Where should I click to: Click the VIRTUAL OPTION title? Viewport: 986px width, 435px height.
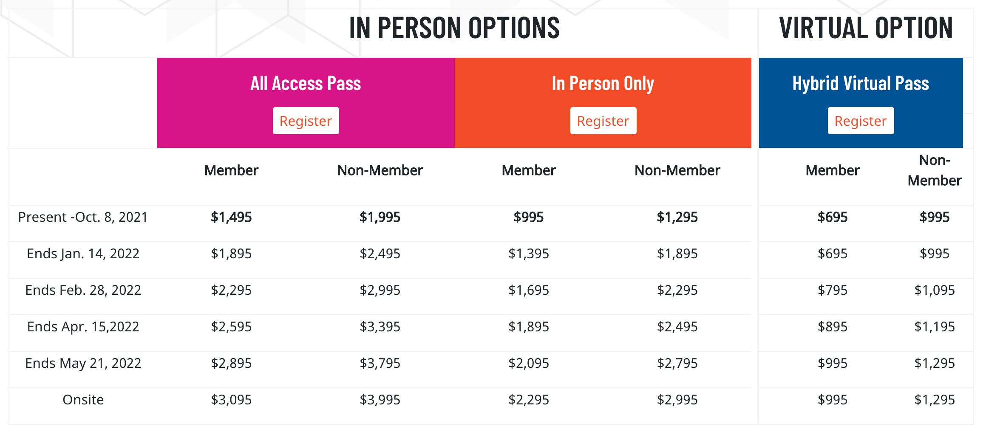[866, 28]
